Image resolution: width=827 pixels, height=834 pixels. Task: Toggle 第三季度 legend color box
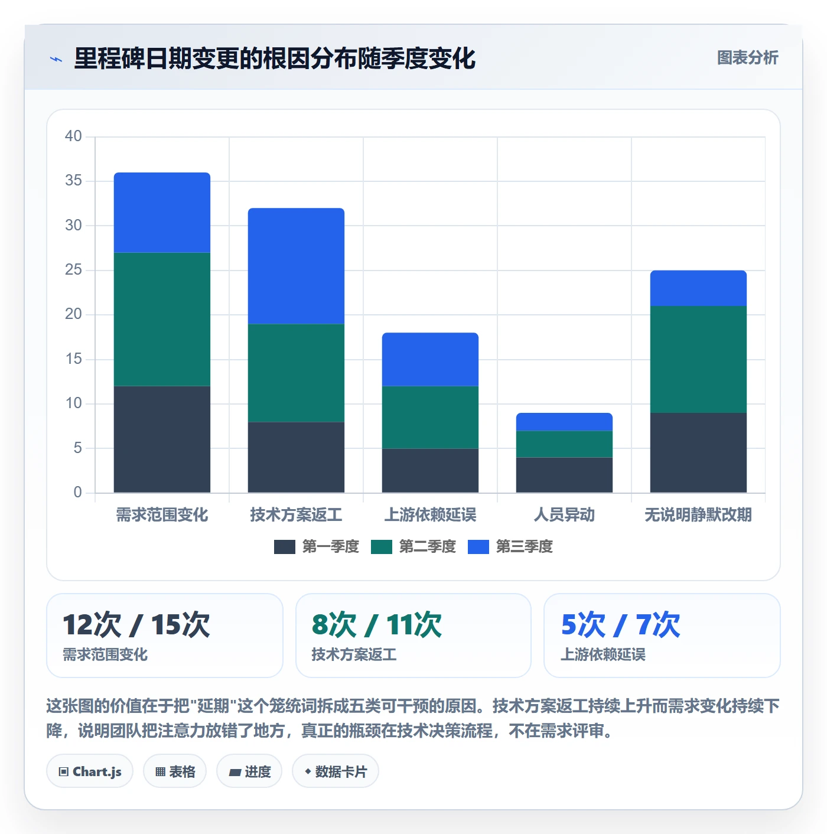[x=478, y=547]
